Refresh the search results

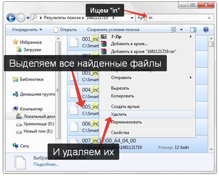click(140, 18)
